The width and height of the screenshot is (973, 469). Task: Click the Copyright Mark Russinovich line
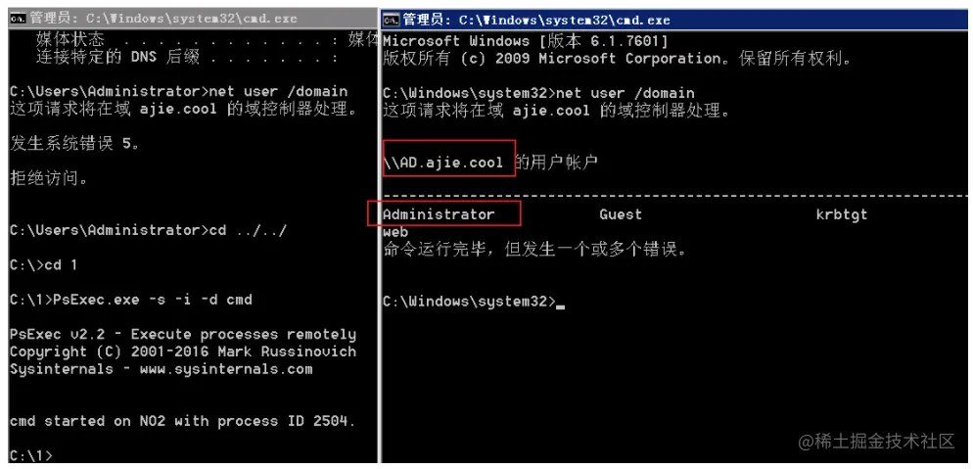pyautogui.click(x=183, y=352)
